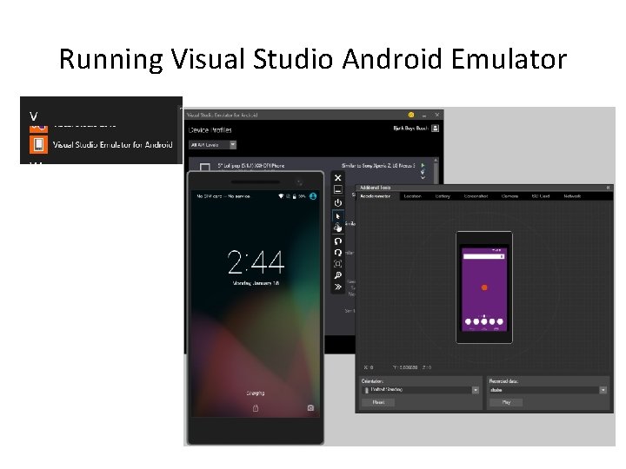Close the Additional Tools window
Image resolution: width=626 pixels, height=469 pixels.
[608, 188]
